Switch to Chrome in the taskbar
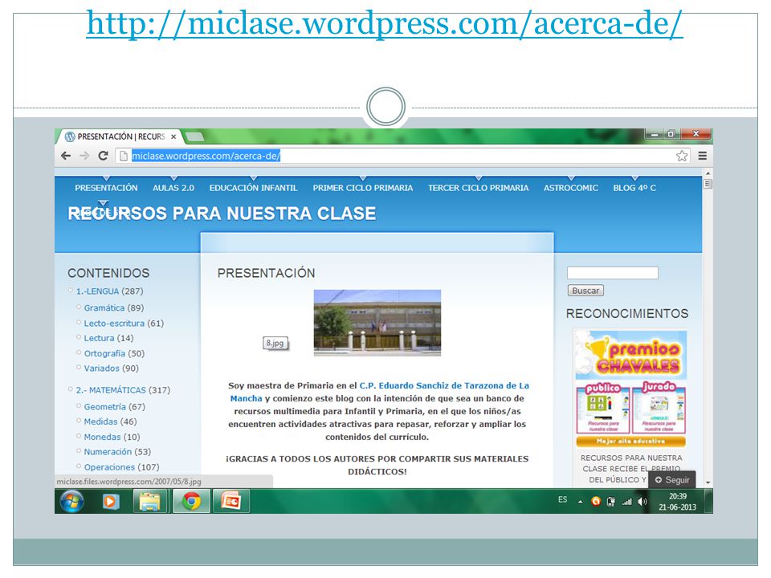The height and width of the screenshot is (578, 771). (191, 501)
